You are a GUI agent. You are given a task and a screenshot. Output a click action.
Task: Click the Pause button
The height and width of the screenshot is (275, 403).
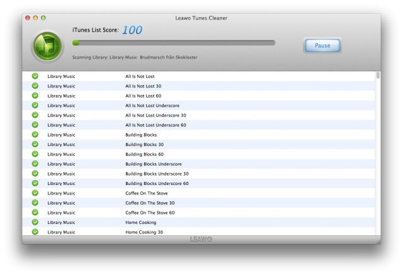point(322,45)
